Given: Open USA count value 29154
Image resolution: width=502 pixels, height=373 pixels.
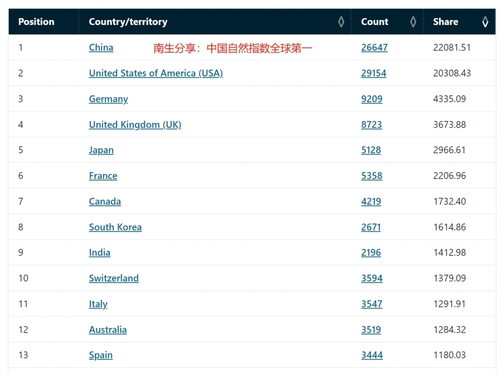Looking at the screenshot, I should click(x=373, y=73).
